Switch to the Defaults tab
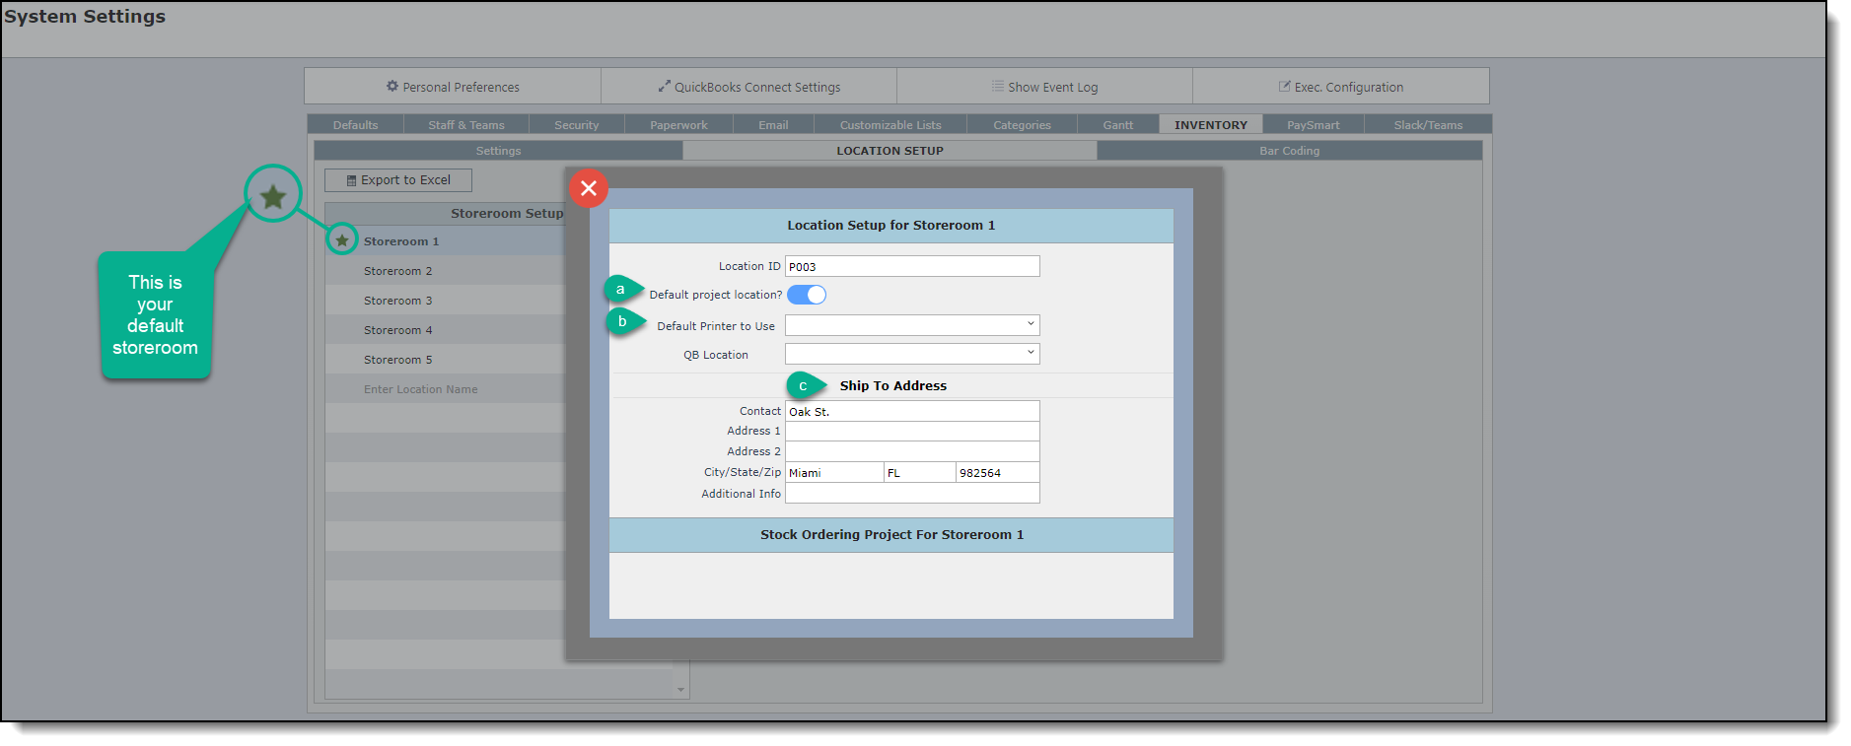 [356, 125]
